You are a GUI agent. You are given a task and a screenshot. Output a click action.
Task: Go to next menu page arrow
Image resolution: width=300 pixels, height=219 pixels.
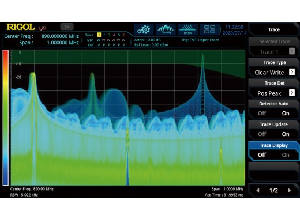click(290, 190)
